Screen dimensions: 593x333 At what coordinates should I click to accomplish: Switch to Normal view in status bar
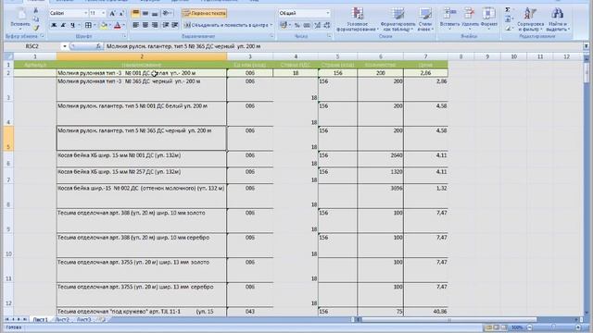(488, 327)
